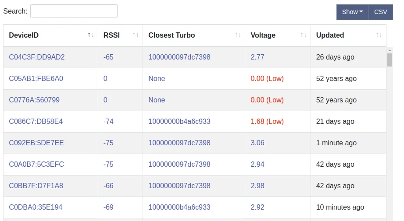This screenshot has width=404, height=221.
Task: Click RSSI value -69
Action: tap(108, 207)
